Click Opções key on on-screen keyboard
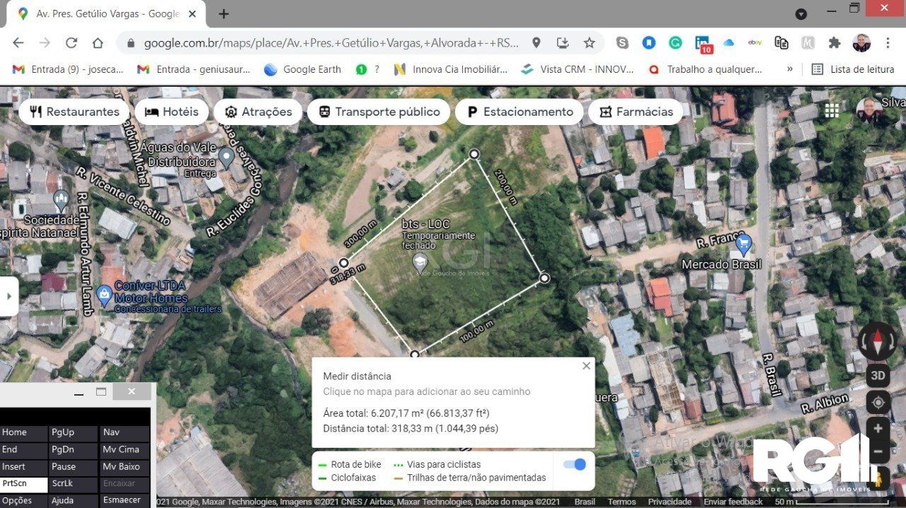Viewport: 906px width, 508px height. click(x=24, y=500)
